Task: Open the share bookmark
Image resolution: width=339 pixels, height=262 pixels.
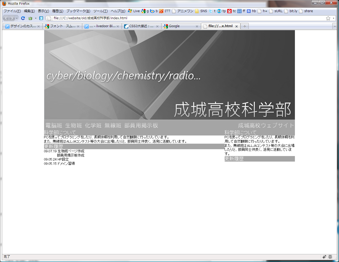Action: (x=306, y=11)
